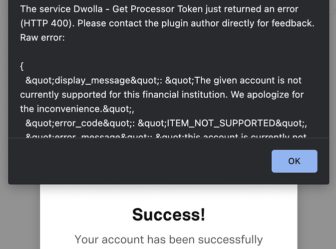336x249 pixels.
Task: Click the 'Dwolla - Get Processor Token' error line
Action: click(159, 9)
